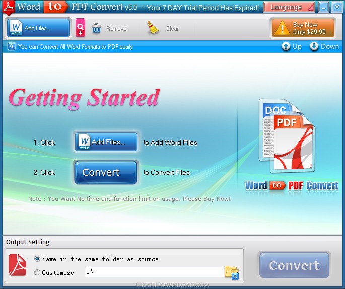Move file up with Up arrow

click(x=292, y=46)
